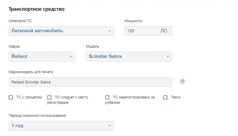Toggle the 'Такси' checkbox

165,97
